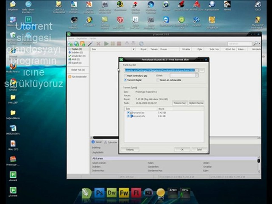Click the Create New Torrent wand icon
The image size is (272, 204).
pyautogui.click(x=90, y=44)
